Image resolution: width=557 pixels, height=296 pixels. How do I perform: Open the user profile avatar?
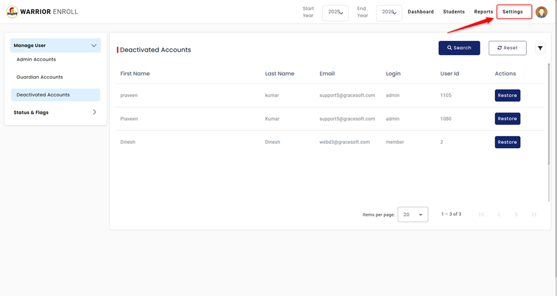[x=542, y=12]
